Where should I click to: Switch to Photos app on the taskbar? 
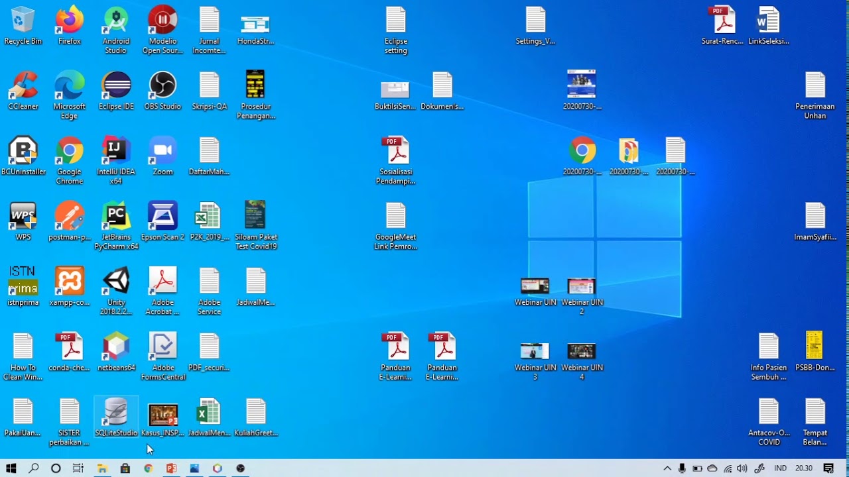coord(194,468)
